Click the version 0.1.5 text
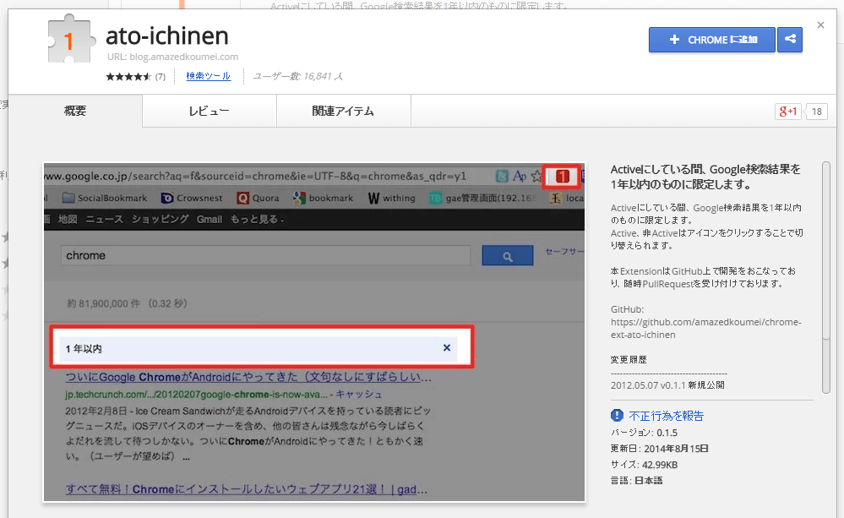The width and height of the screenshot is (844, 518). tap(645, 433)
